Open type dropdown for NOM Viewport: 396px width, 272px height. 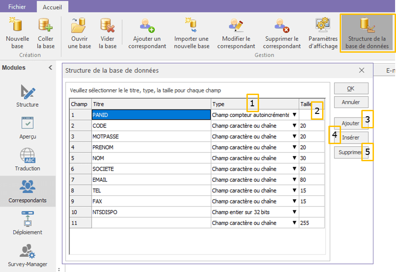point(295,158)
